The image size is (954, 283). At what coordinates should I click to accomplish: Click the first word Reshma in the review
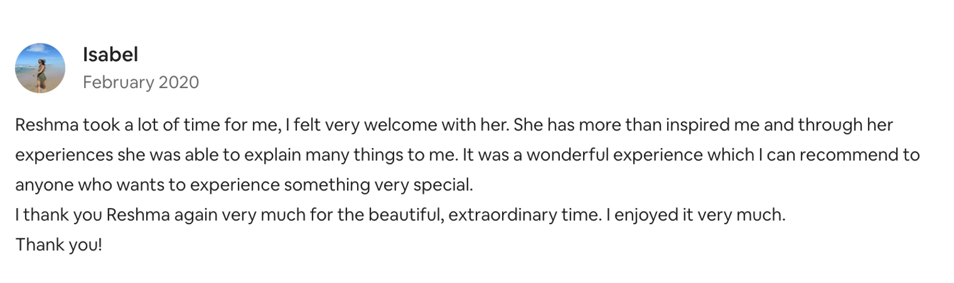coord(47,125)
